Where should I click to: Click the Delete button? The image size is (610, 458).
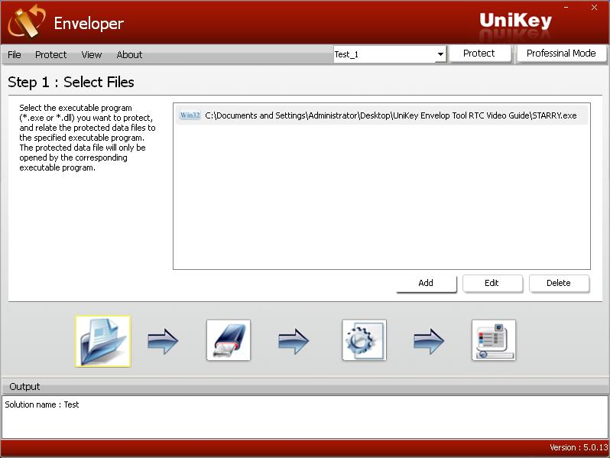(x=559, y=283)
